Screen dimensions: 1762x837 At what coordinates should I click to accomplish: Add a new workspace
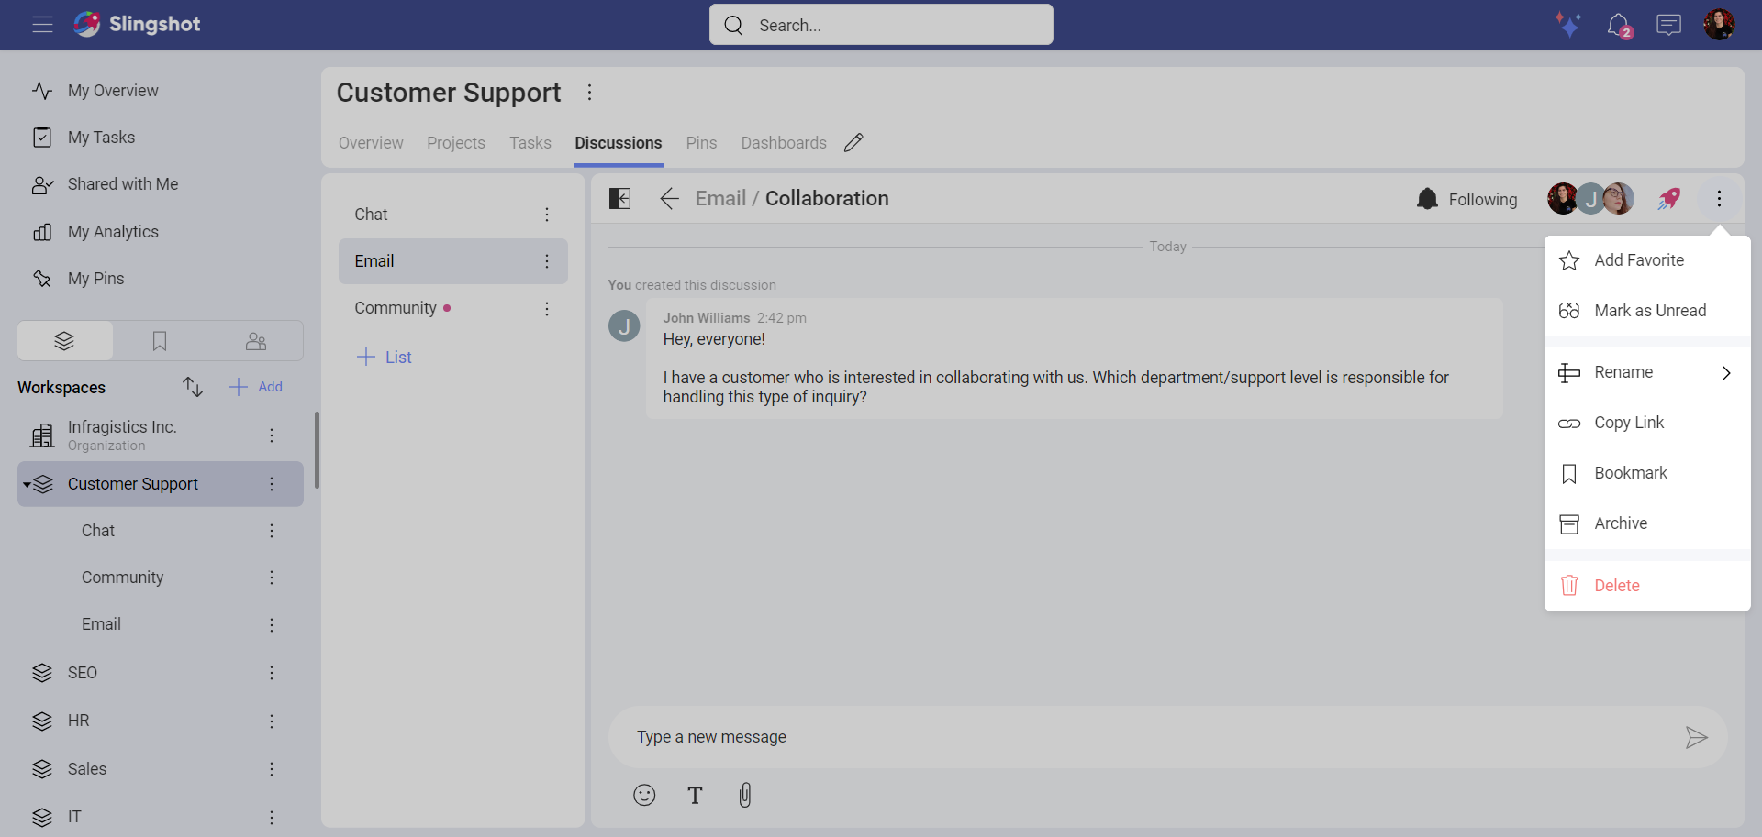pyautogui.click(x=256, y=387)
